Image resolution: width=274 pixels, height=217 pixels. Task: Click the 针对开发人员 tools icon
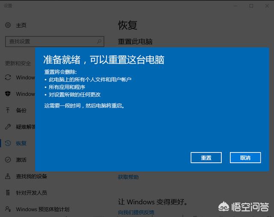tap(8, 193)
